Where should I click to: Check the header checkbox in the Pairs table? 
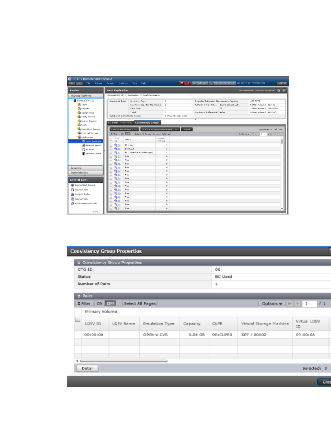point(78,319)
